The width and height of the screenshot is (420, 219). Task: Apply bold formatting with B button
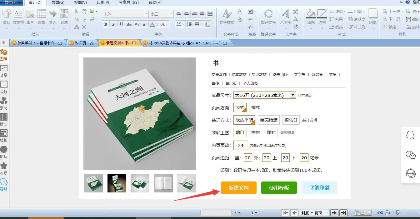(x=106, y=24)
